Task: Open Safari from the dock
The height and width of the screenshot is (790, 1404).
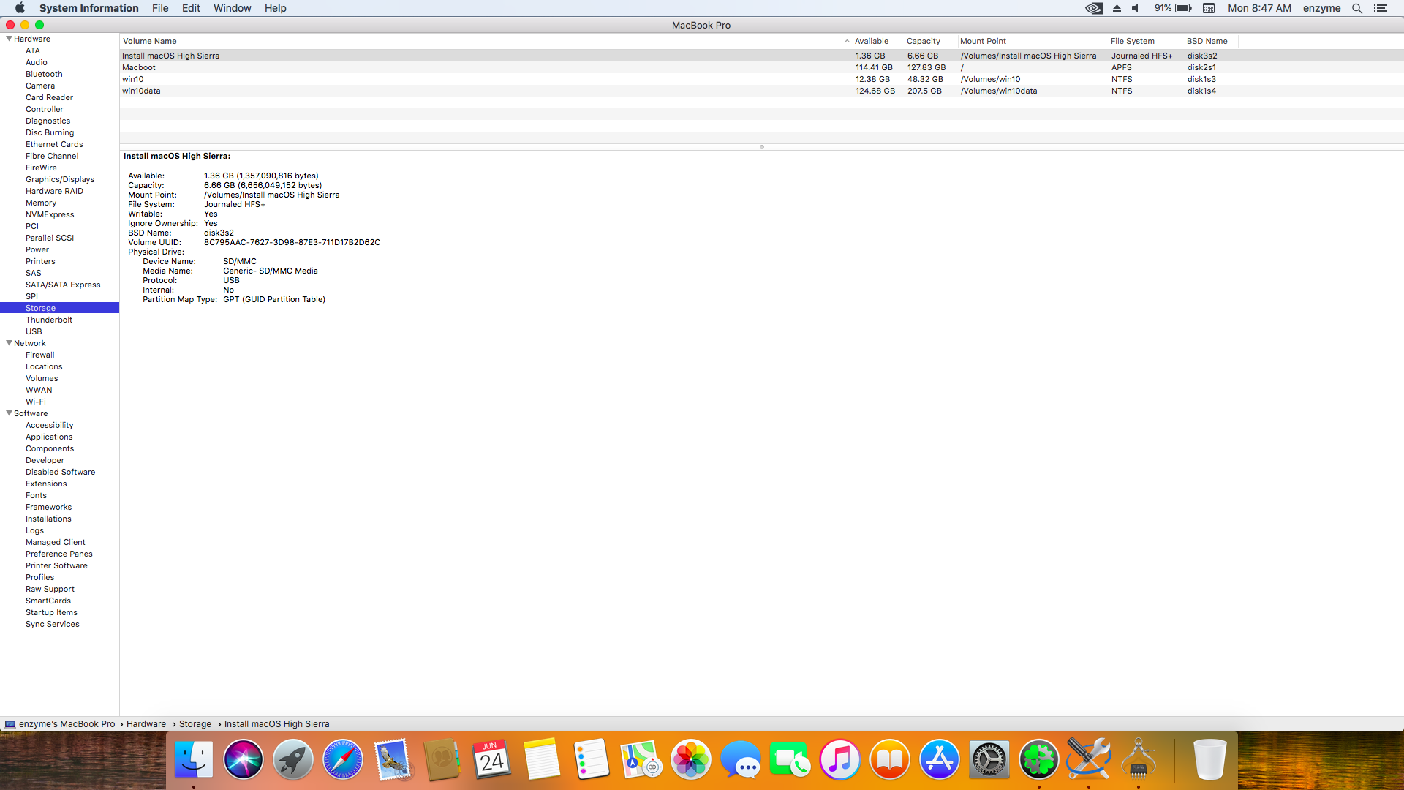Action: pos(342,760)
